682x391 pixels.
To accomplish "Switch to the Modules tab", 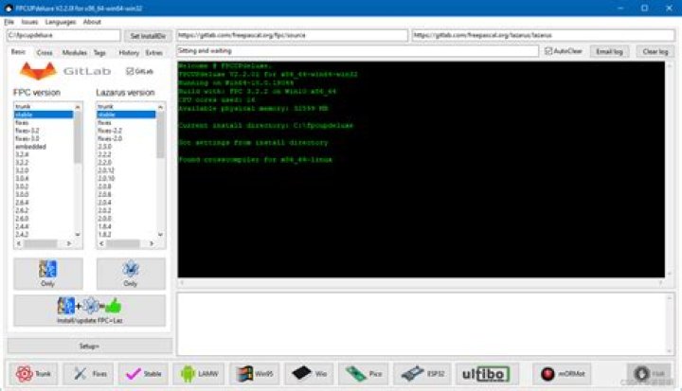I will [75, 53].
